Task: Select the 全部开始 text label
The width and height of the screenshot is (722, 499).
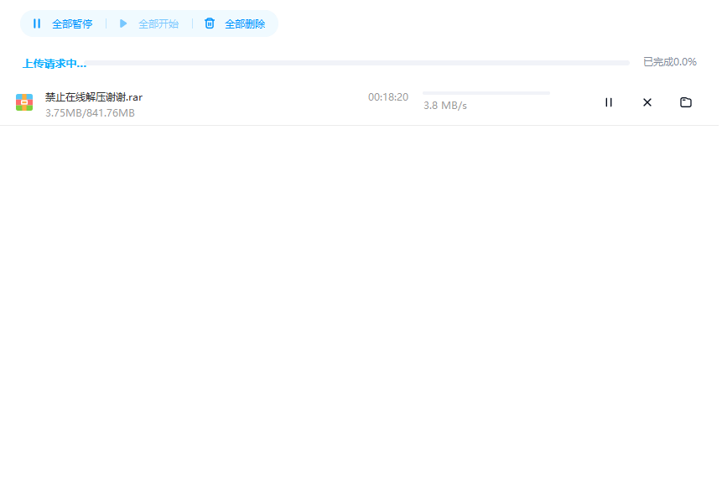Action: 158,24
